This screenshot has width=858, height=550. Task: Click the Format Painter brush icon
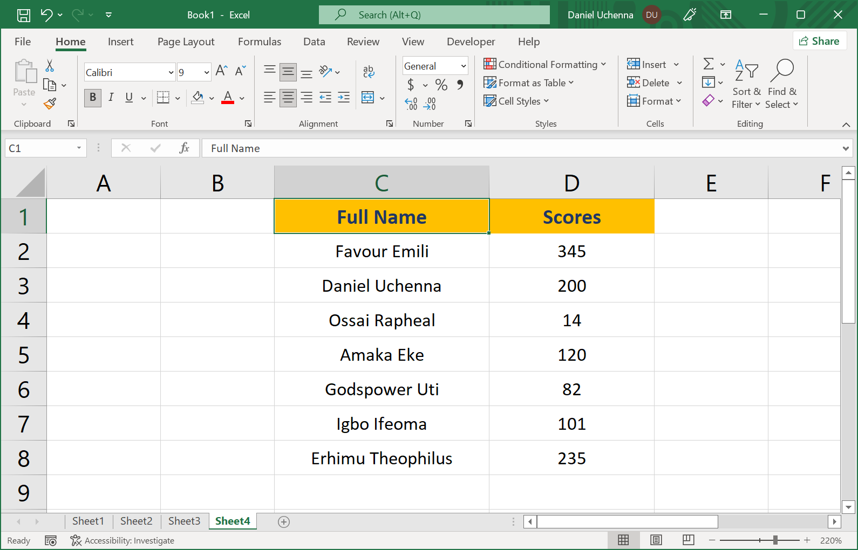(50, 103)
